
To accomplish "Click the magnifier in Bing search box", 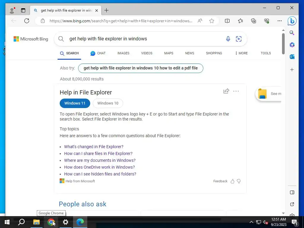I will pos(61,39).
